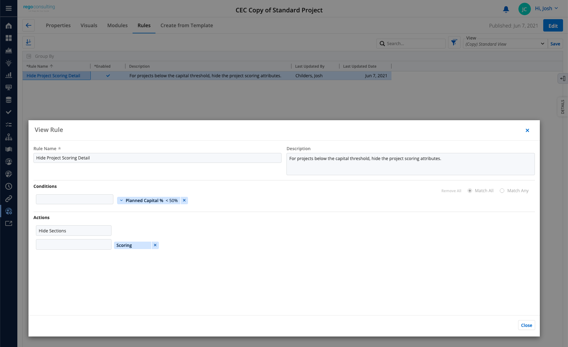
Task: Open the checkmark sidebar icon
Action: (x=9, y=112)
